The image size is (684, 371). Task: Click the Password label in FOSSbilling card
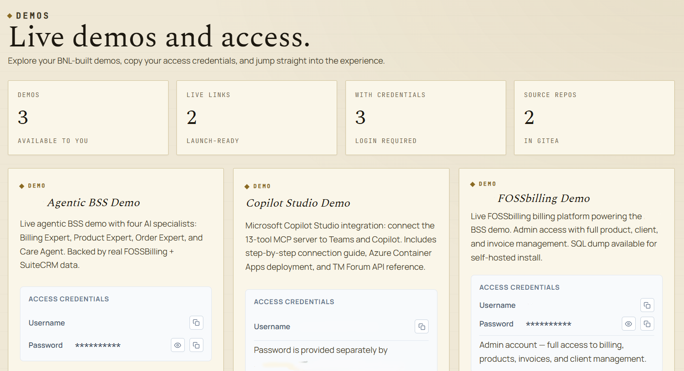coord(496,324)
